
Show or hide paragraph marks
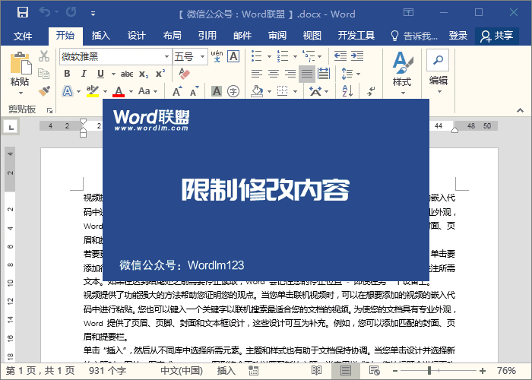pos(371,91)
